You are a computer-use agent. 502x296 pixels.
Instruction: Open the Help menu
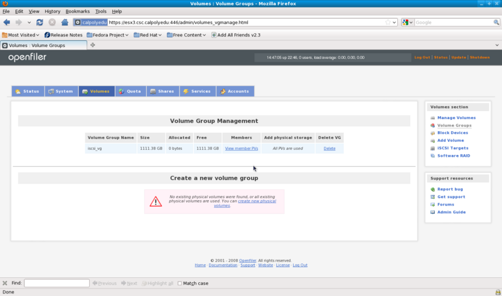point(117,11)
